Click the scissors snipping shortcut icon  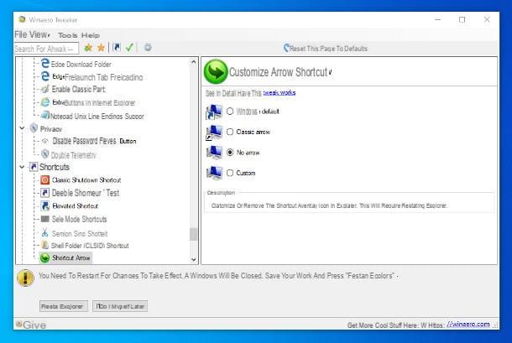coord(44,233)
